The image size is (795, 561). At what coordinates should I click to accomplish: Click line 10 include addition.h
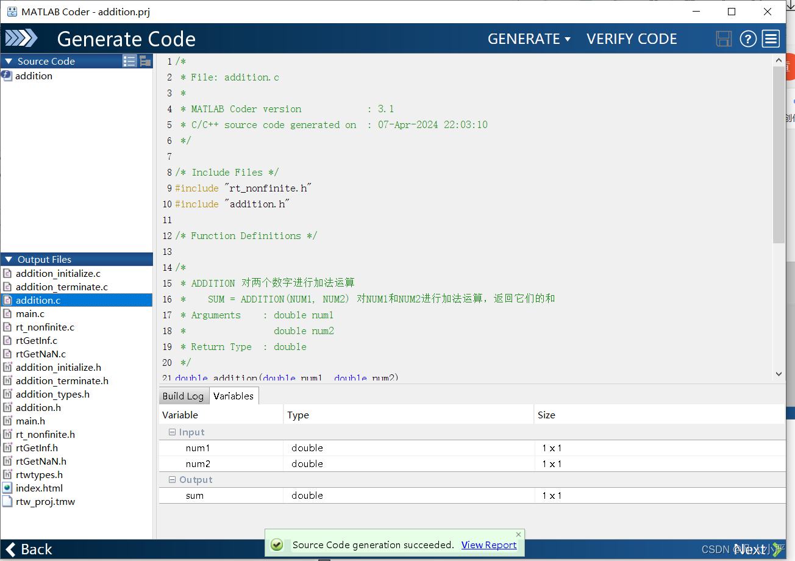click(x=232, y=204)
